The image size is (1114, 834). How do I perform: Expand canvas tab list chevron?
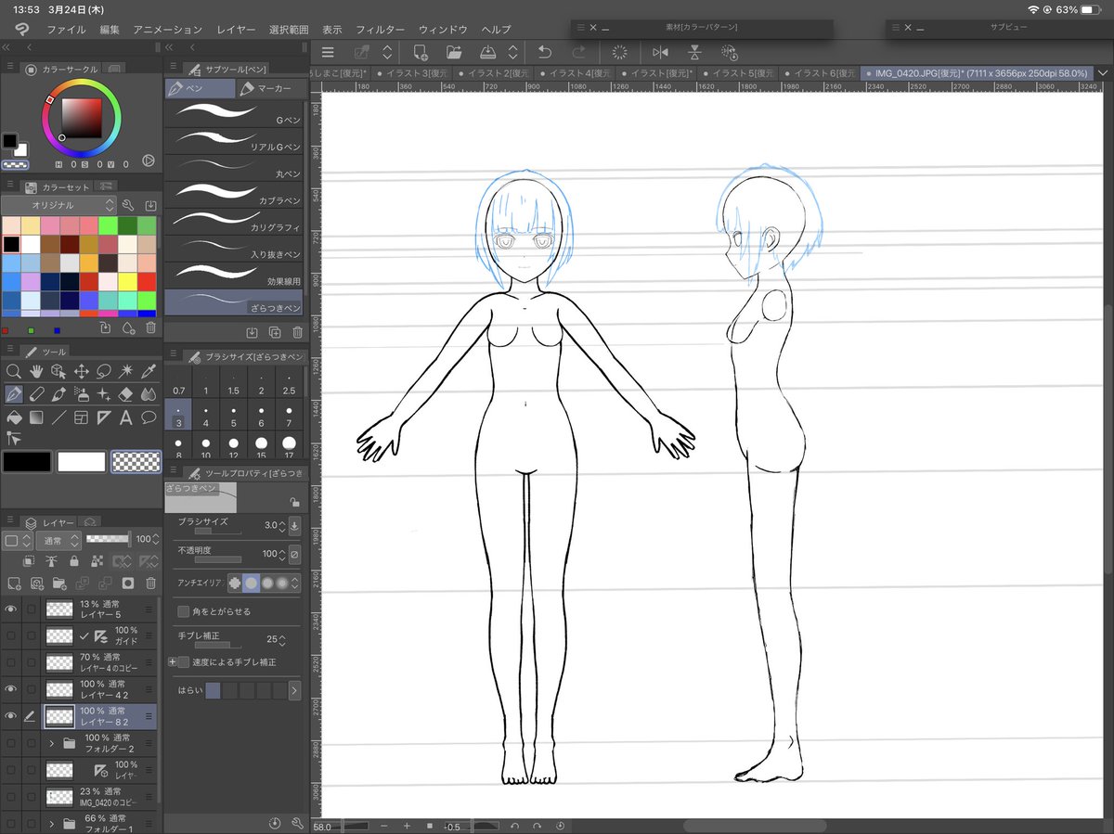(x=1102, y=72)
